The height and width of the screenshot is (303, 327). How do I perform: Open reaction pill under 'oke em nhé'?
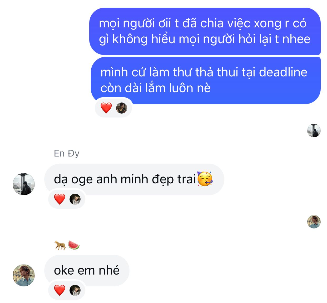point(67,290)
